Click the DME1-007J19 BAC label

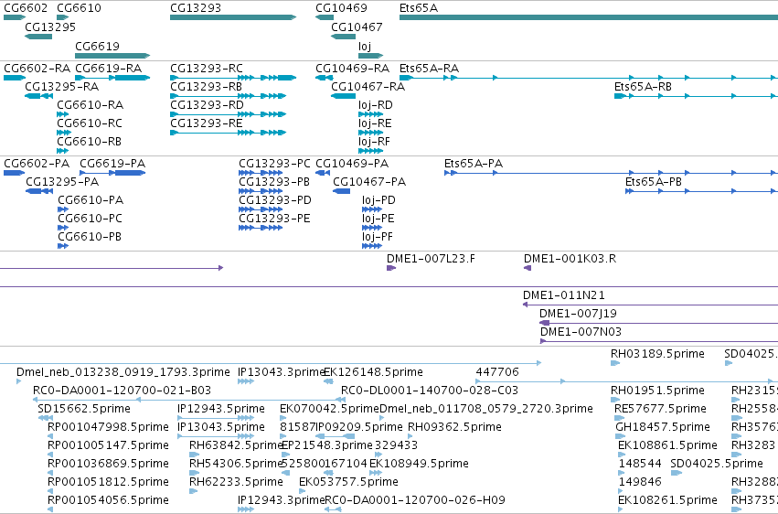(x=578, y=314)
